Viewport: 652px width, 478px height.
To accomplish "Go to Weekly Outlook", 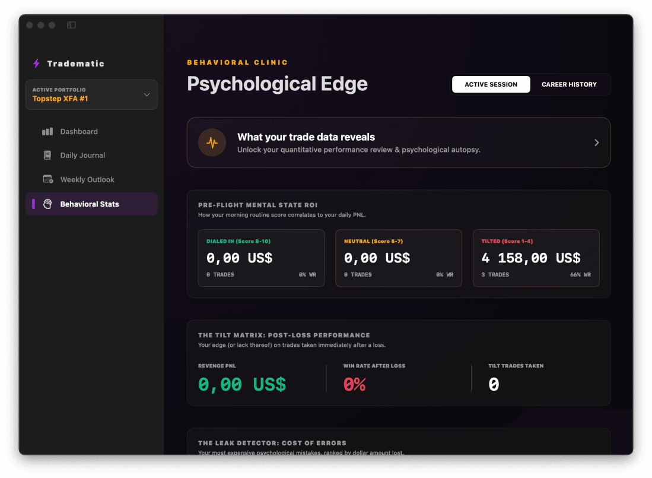I will [x=91, y=179].
